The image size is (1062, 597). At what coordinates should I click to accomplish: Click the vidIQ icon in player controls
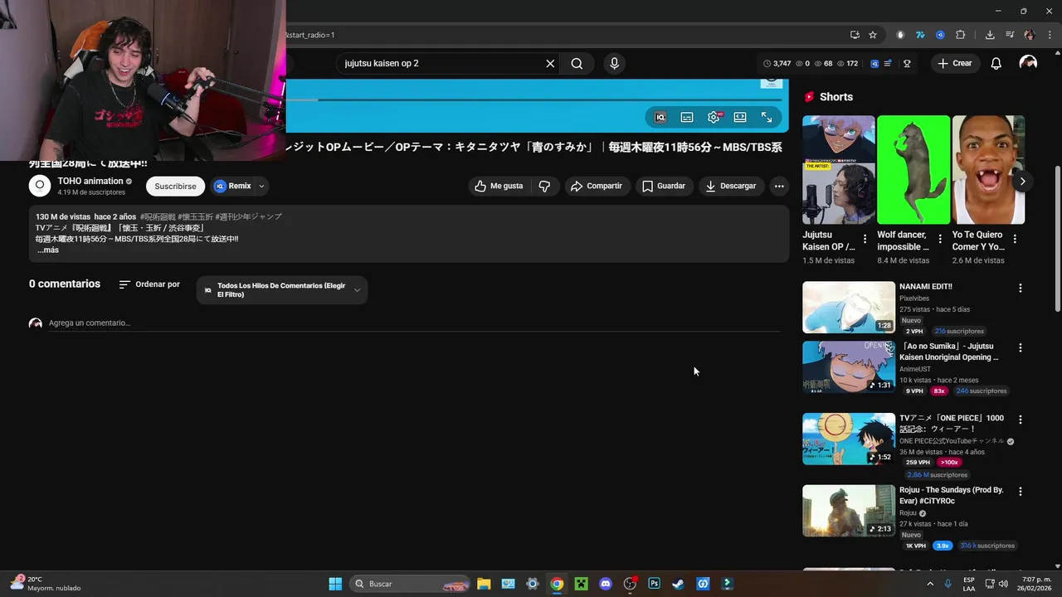[660, 118]
